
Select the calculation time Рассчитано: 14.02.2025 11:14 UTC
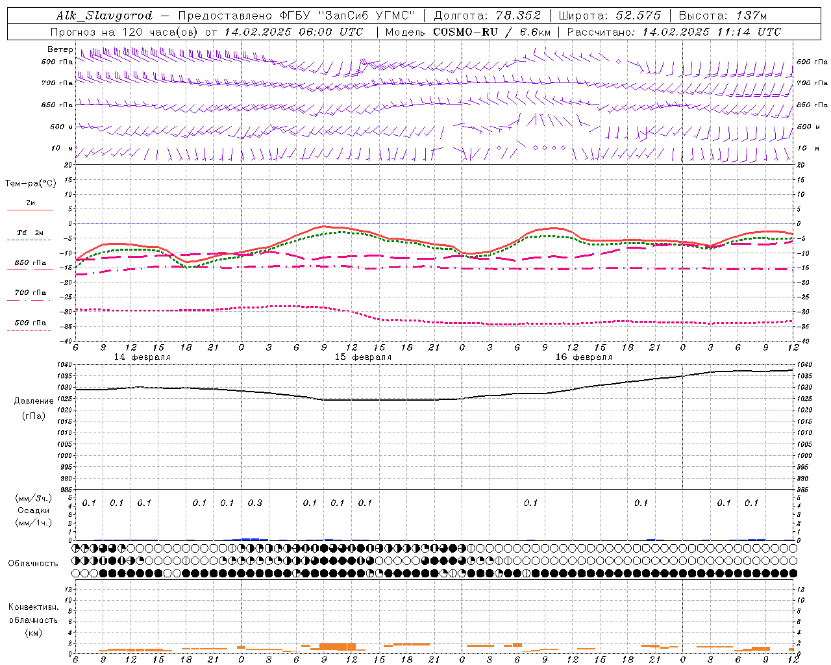tap(675, 32)
